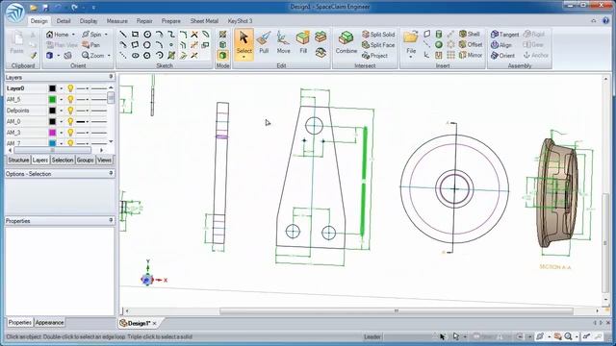The width and height of the screenshot is (616, 346).
Task: Open AM_5 color dropdown arrow
Action: click(62, 100)
